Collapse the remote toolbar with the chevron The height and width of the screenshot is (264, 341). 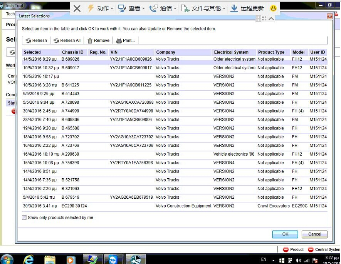tap(271, 18)
